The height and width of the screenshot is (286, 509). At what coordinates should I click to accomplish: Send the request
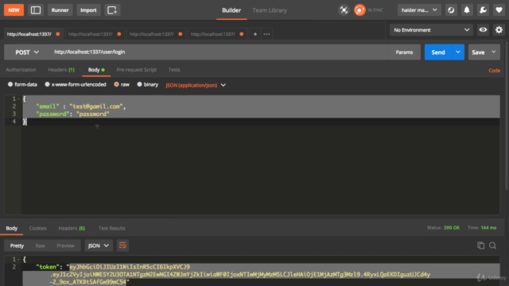click(438, 52)
